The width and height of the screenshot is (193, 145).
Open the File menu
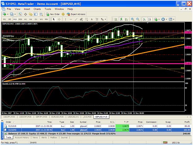point(9,9)
